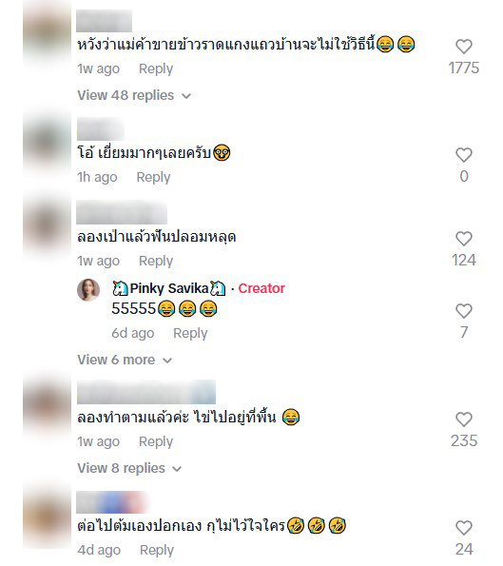This screenshot has height=566, width=503.
Task: Expand View 6 more replies
Action: [x=125, y=360]
